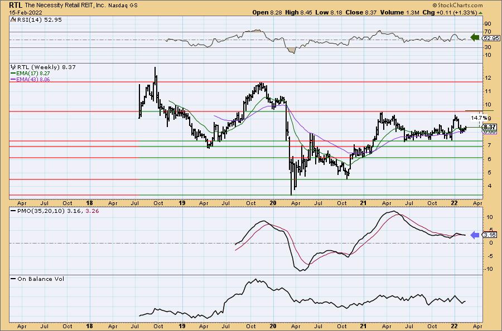Click the -10 label on PMO axis

[x=488, y=269]
